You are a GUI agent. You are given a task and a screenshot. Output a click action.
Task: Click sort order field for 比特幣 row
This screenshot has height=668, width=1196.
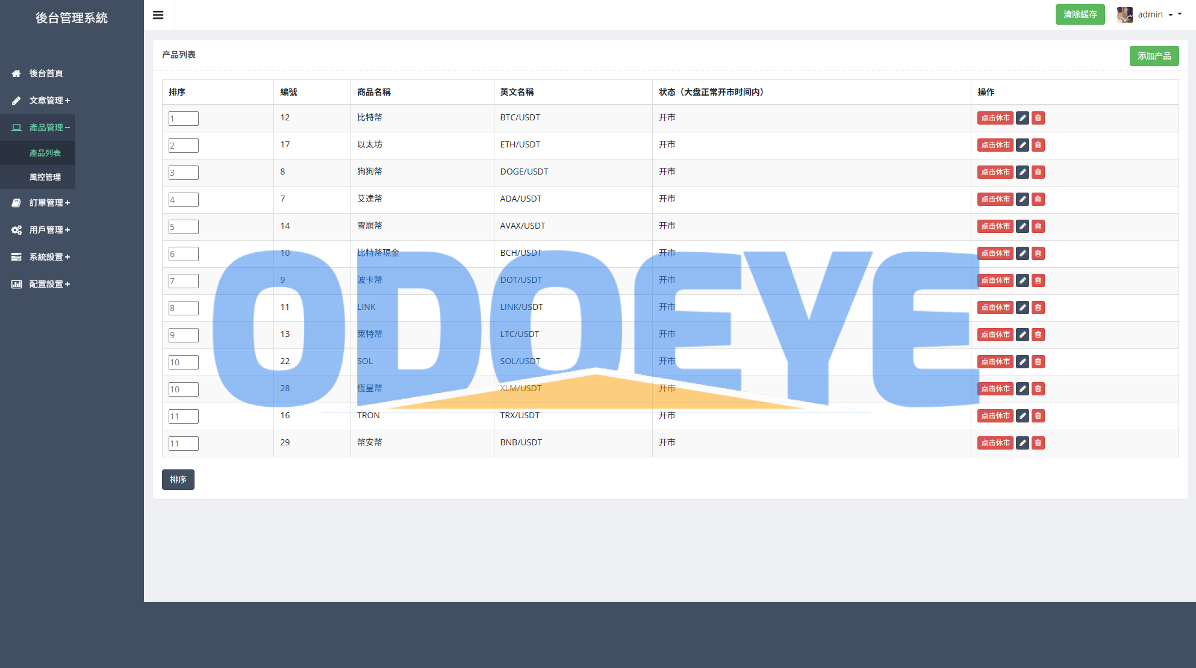point(183,119)
